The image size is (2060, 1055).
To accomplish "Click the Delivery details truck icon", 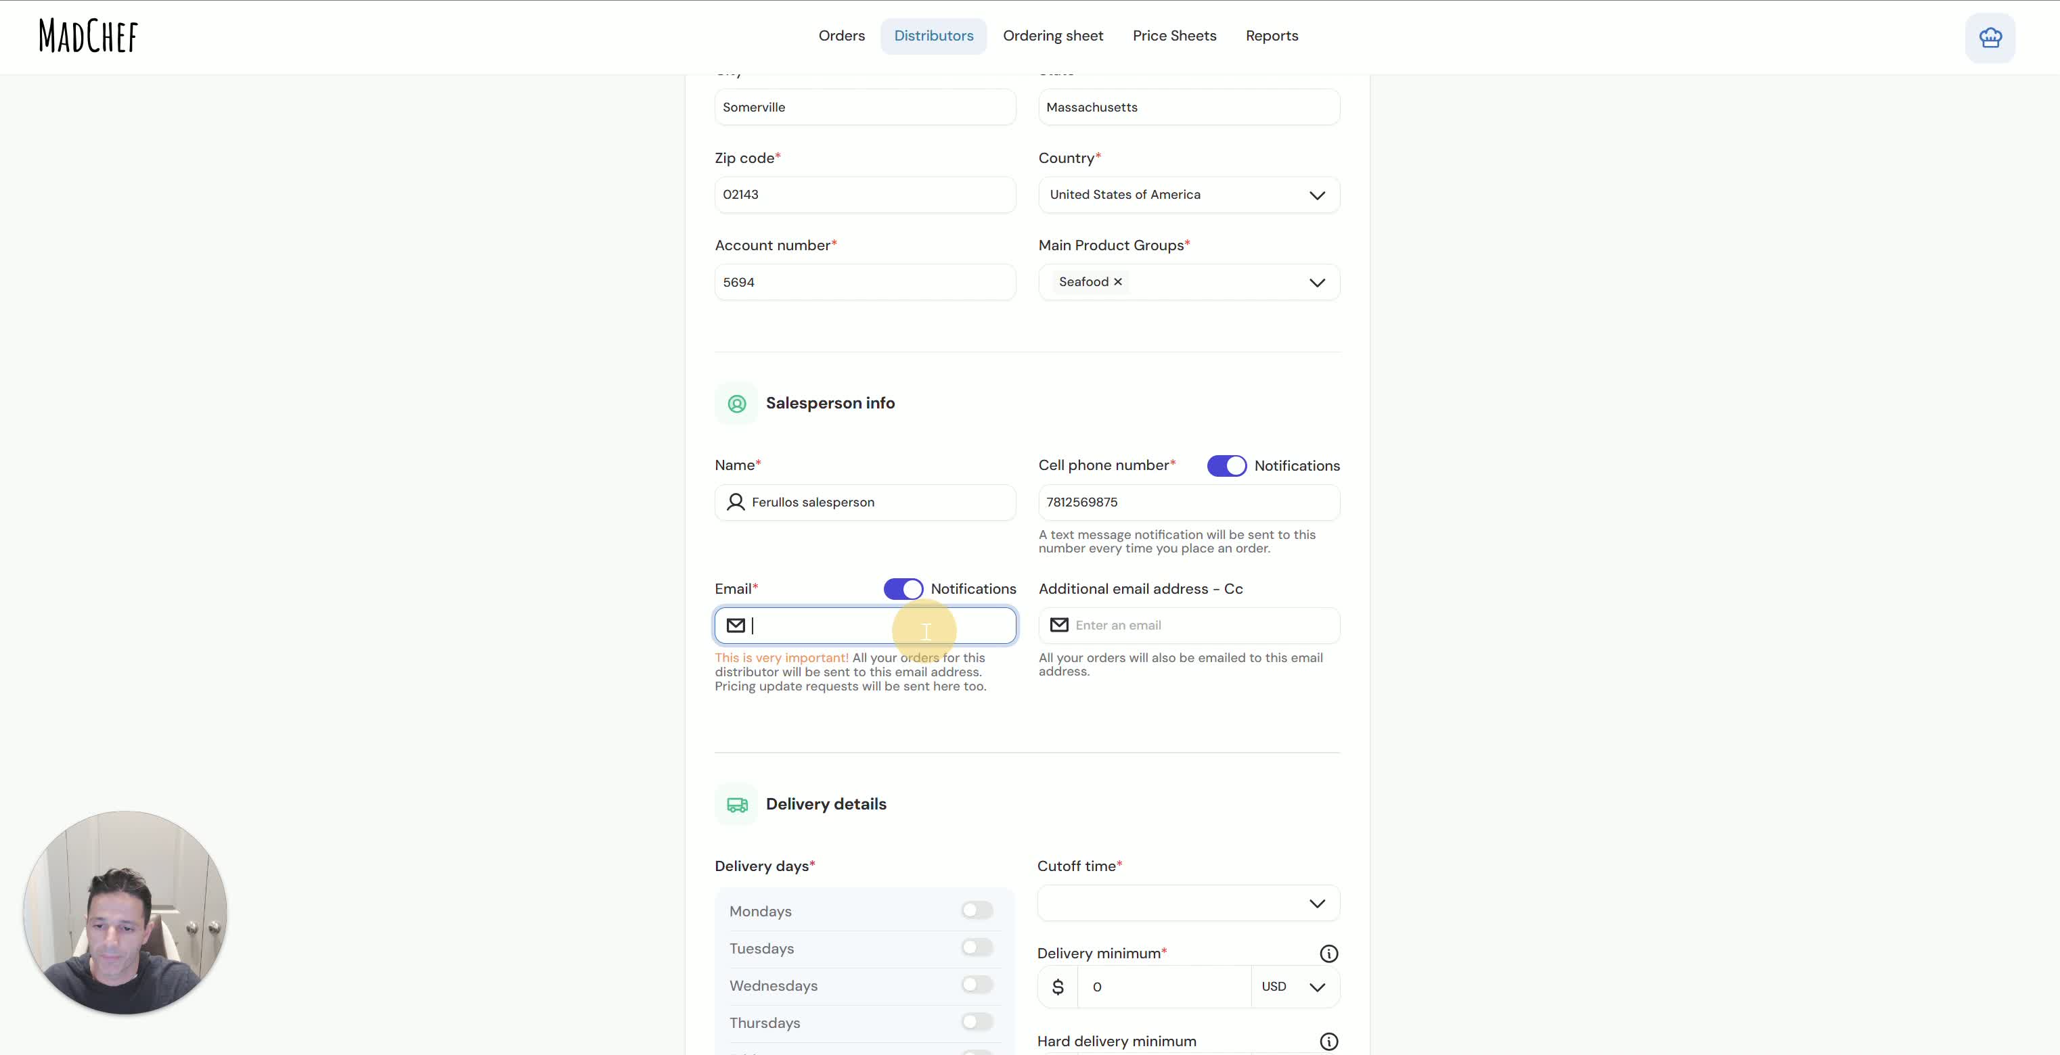I will pyautogui.click(x=736, y=804).
